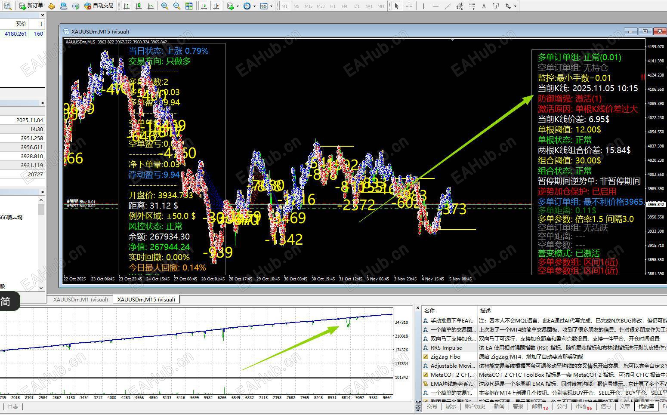Open the 信号 signals tab

click(606, 406)
